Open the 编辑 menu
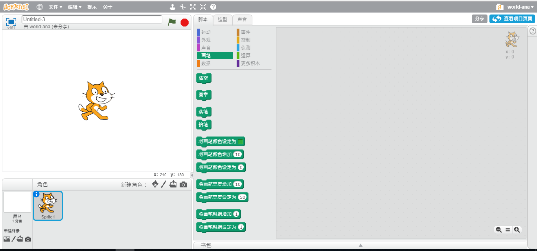 (x=75, y=7)
